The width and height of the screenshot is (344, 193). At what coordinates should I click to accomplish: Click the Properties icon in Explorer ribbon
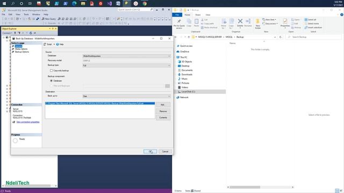tap(285, 21)
